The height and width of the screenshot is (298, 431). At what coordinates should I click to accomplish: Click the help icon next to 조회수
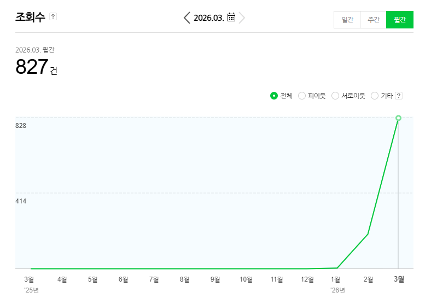tap(53, 16)
